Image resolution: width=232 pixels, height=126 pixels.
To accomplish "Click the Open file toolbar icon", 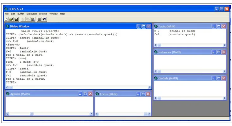I will [x=11, y=19].
